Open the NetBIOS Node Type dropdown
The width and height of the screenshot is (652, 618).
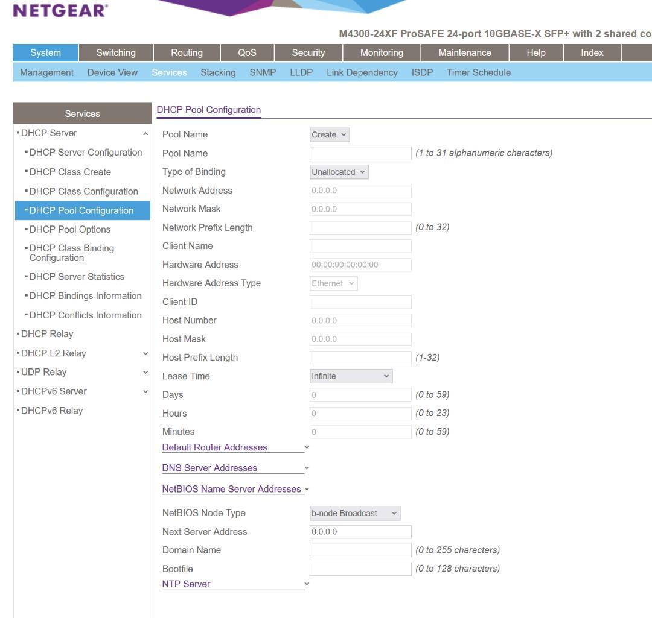click(354, 513)
